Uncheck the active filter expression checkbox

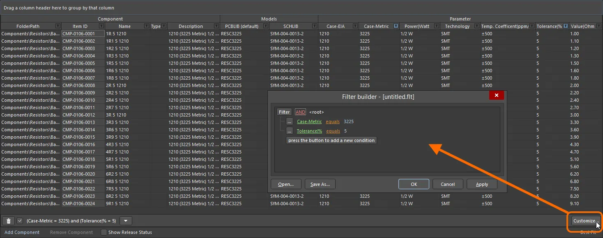[x=20, y=221]
